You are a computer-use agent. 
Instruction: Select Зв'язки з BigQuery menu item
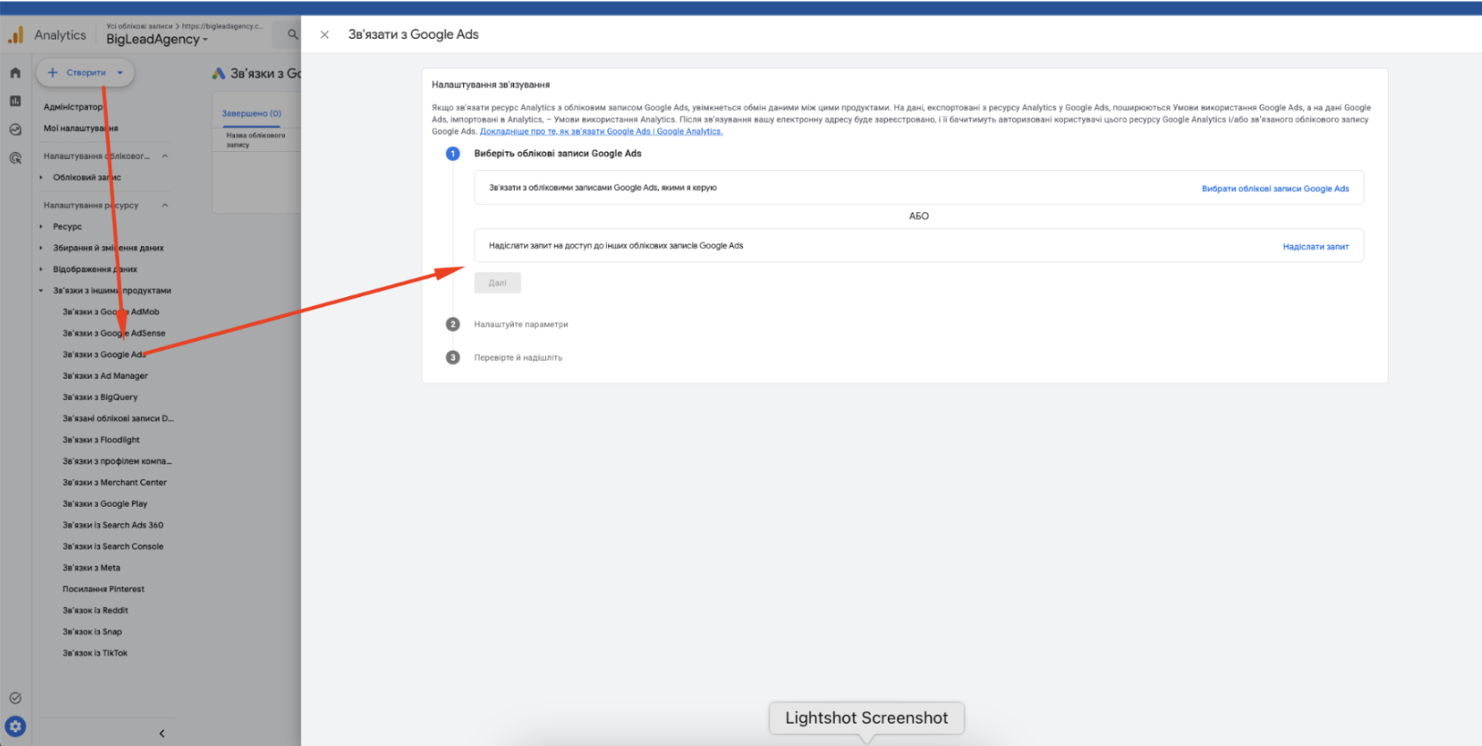pyautogui.click(x=100, y=397)
